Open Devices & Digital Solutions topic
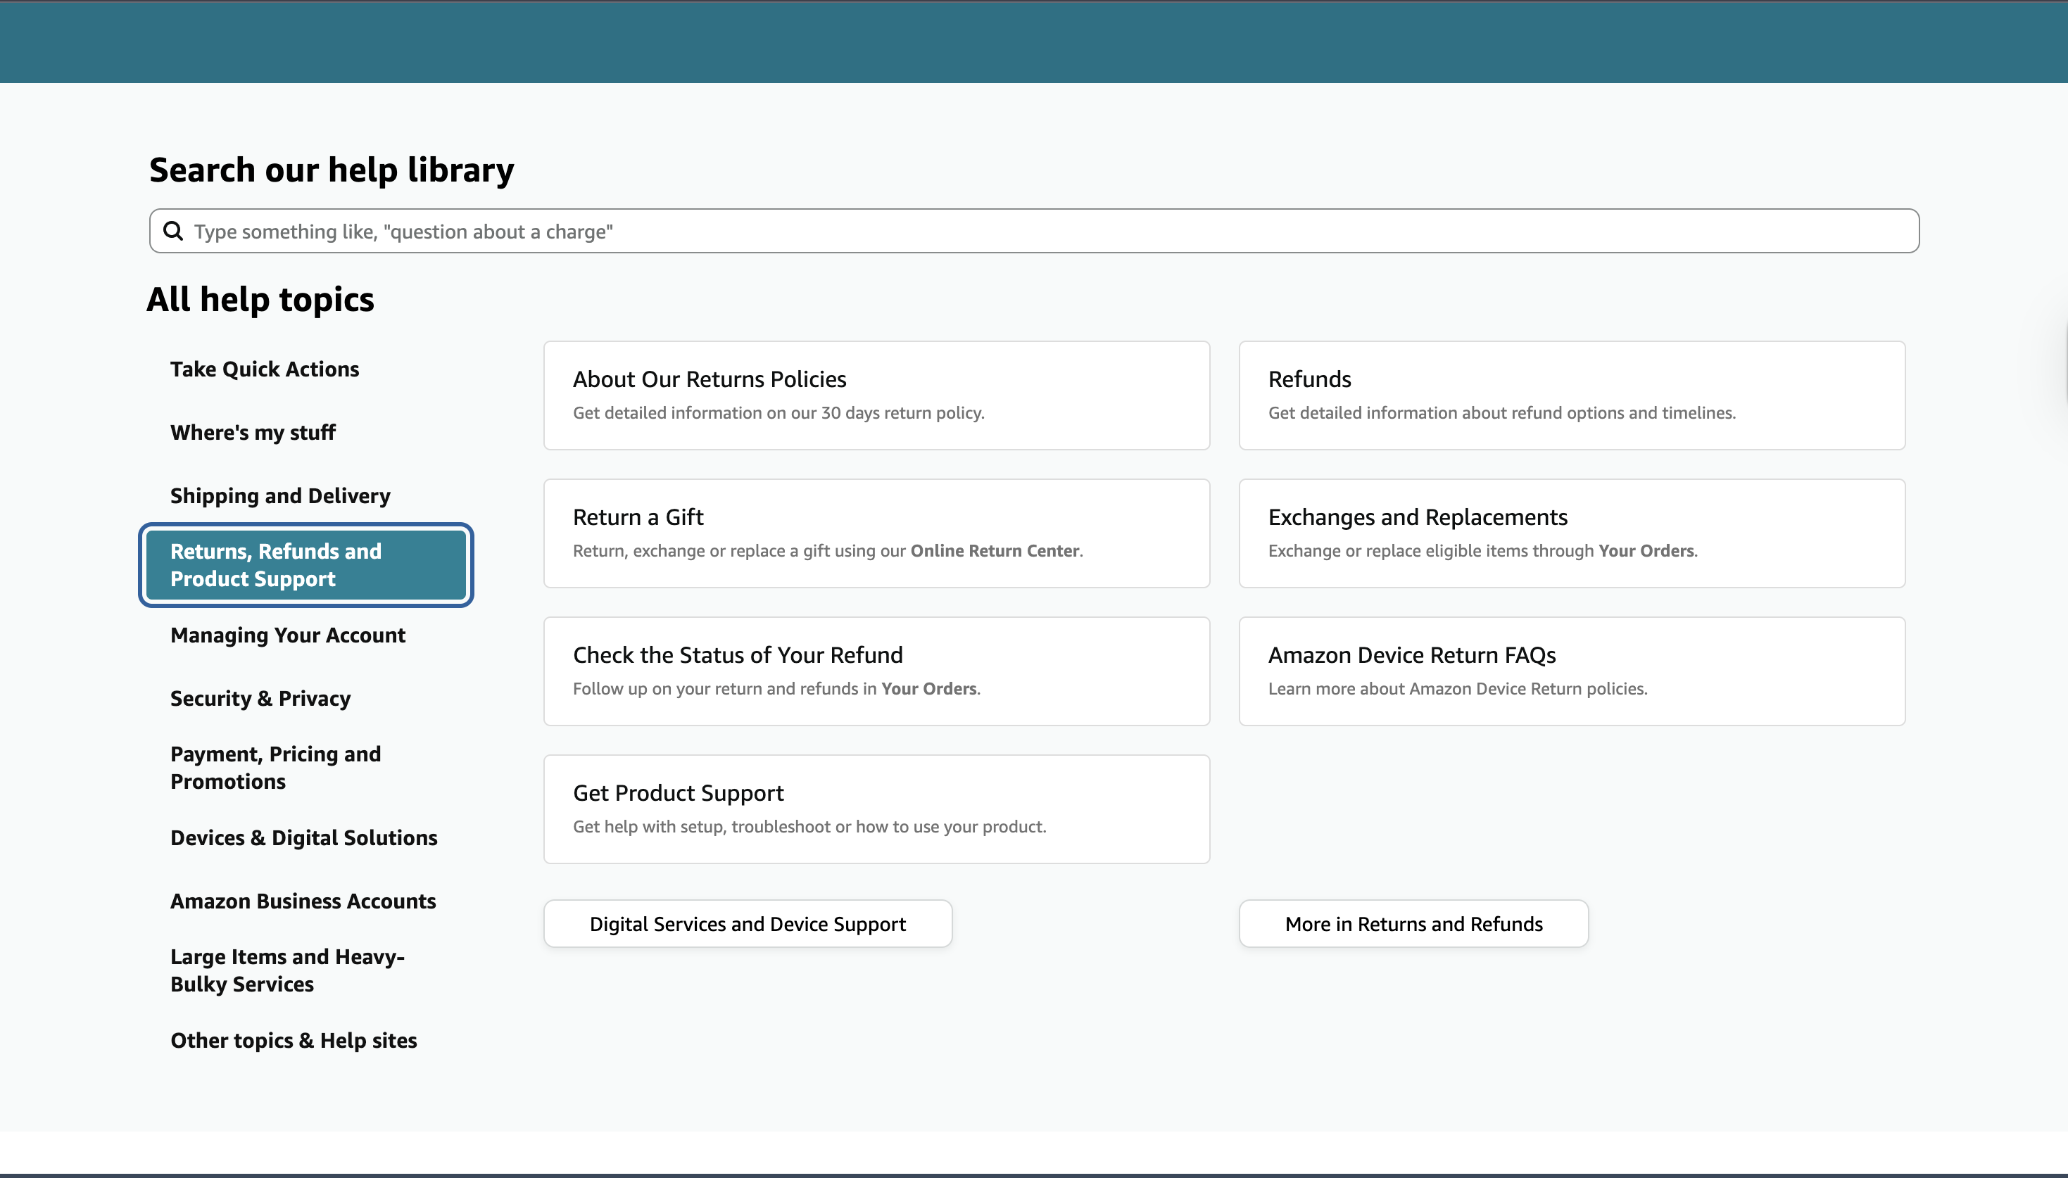Screen dimensions: 2068x1178 pyautogui.click(x=304, y=837)
